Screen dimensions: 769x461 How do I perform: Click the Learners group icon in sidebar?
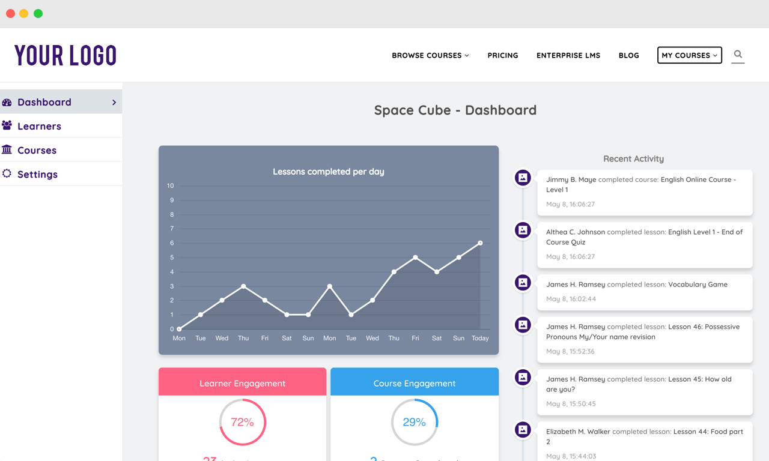click(7, 125)
